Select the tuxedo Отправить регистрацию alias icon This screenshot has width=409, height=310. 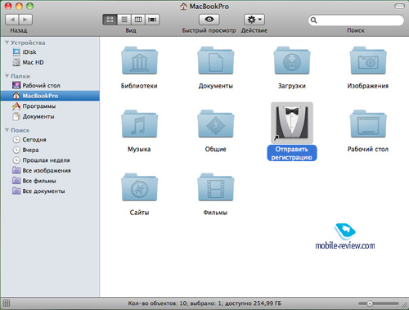click(292, 123)
